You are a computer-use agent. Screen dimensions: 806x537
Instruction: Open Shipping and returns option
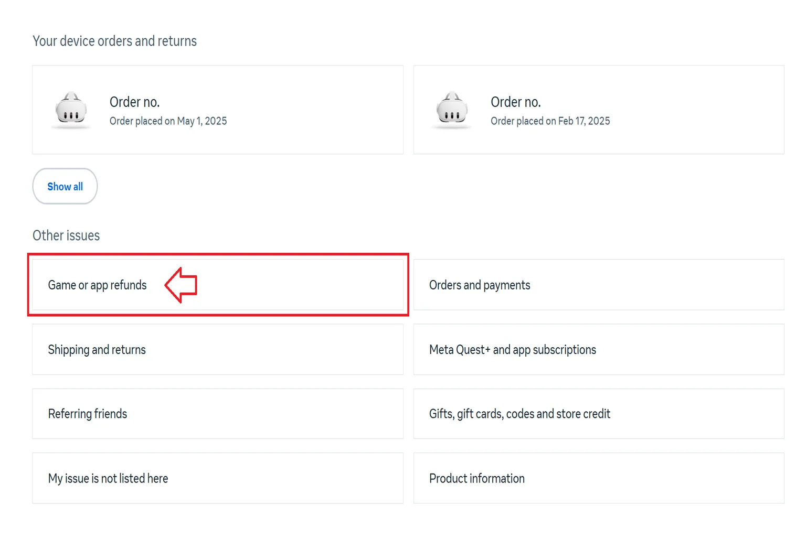(218, 349)
